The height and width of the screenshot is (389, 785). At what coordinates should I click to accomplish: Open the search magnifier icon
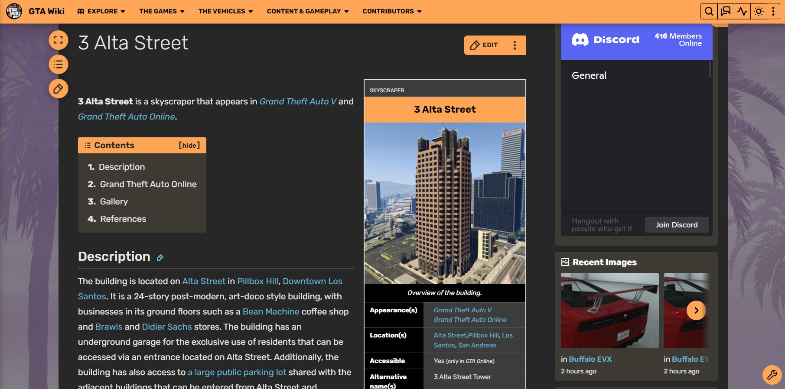[709, 11]
